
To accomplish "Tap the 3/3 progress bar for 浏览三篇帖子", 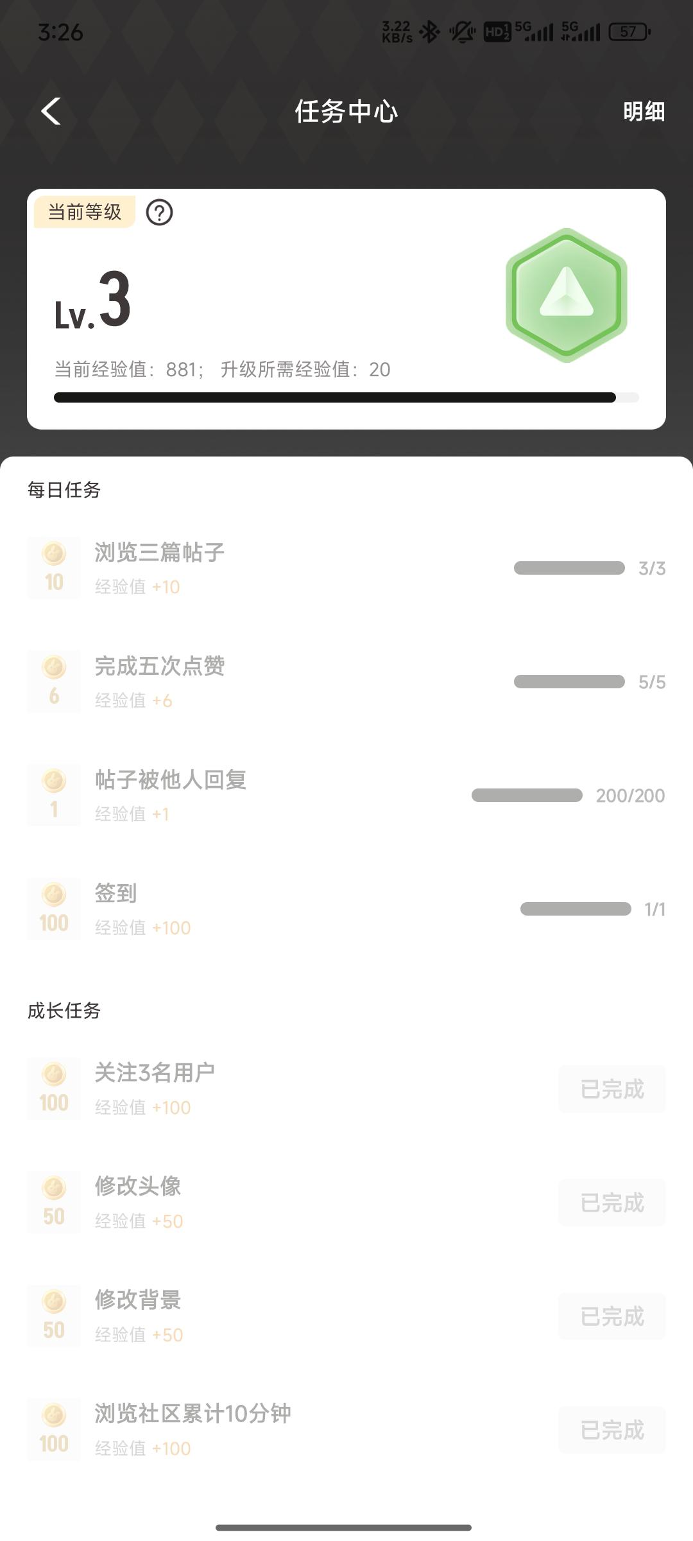I will 569,568.
